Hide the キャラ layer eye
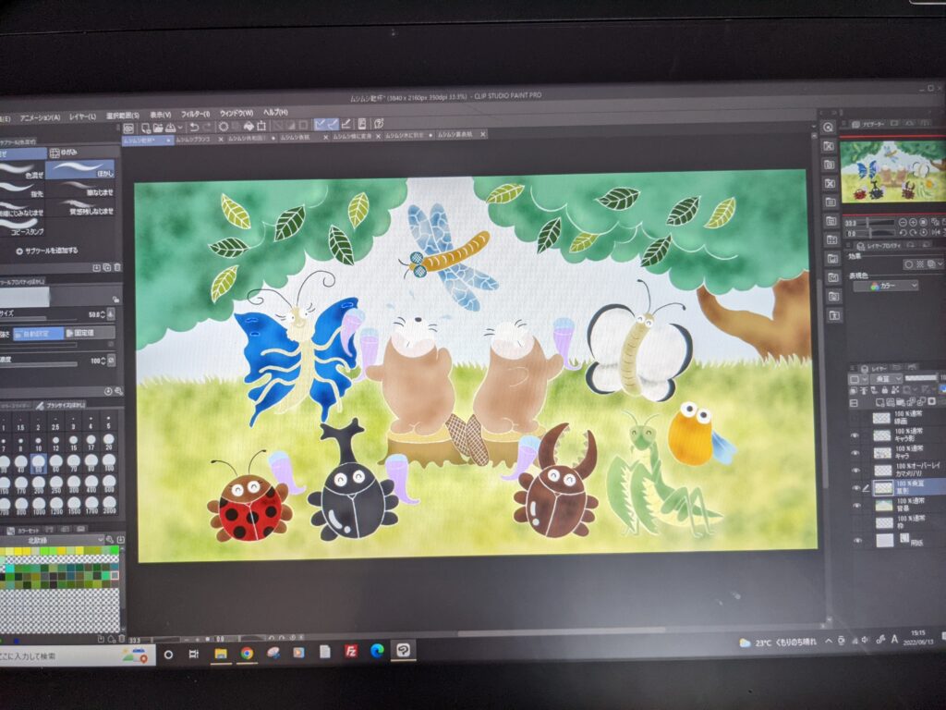Viewport: 946px width, 710px height. pos(856,453)
